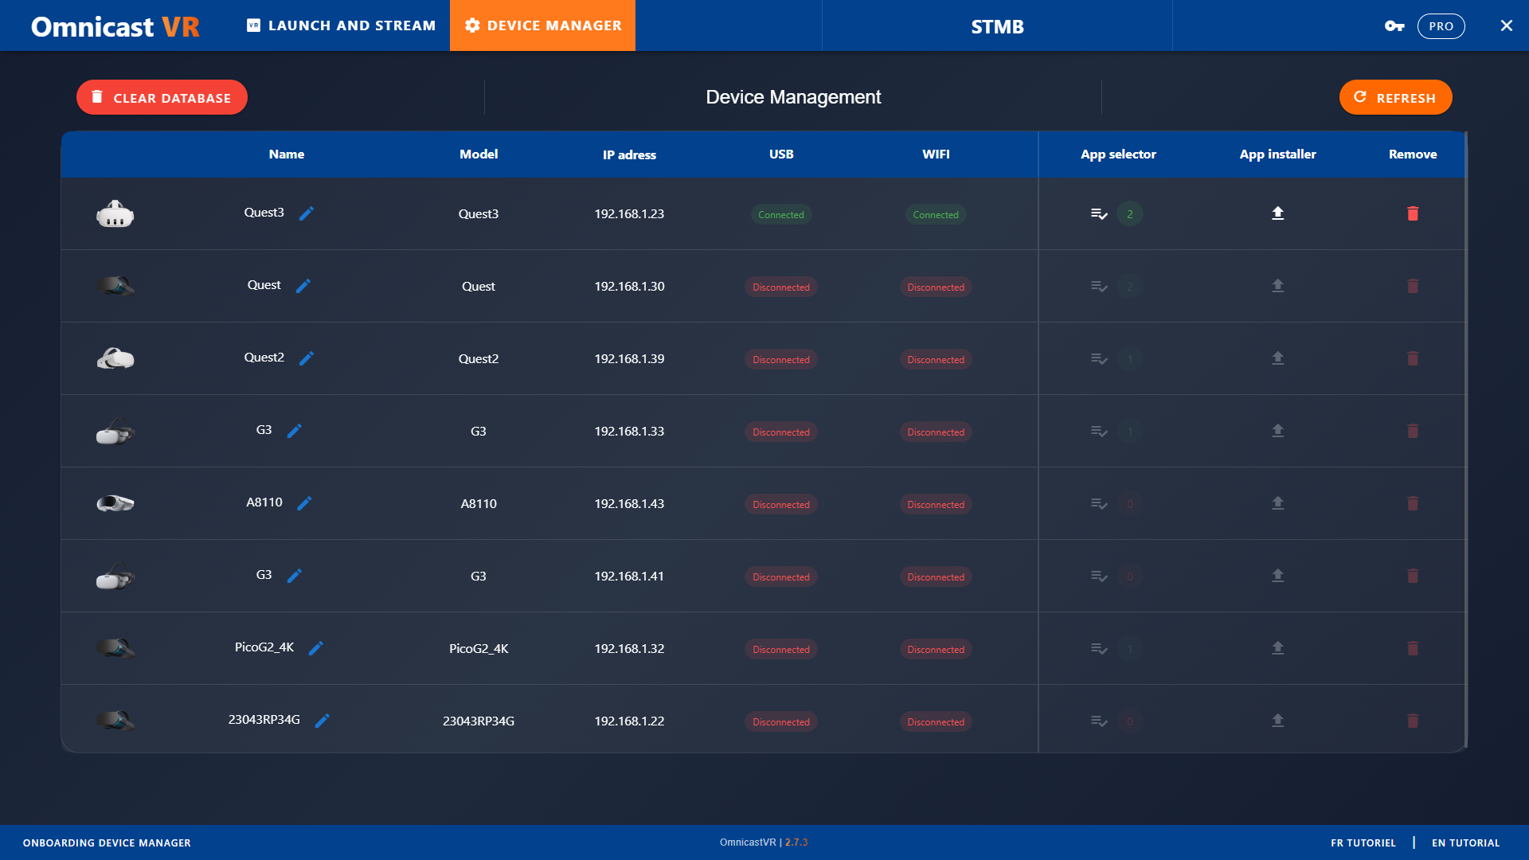Open Onboarding Device Manager link
1529x860 pixels.
point(107,842)
